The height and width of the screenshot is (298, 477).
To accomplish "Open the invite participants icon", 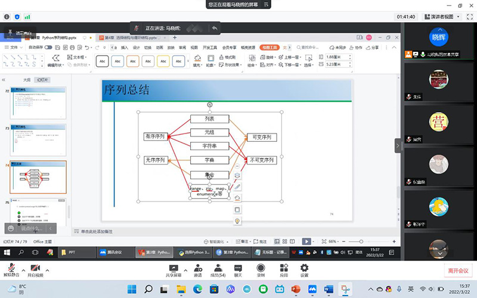I will [198, 271].
